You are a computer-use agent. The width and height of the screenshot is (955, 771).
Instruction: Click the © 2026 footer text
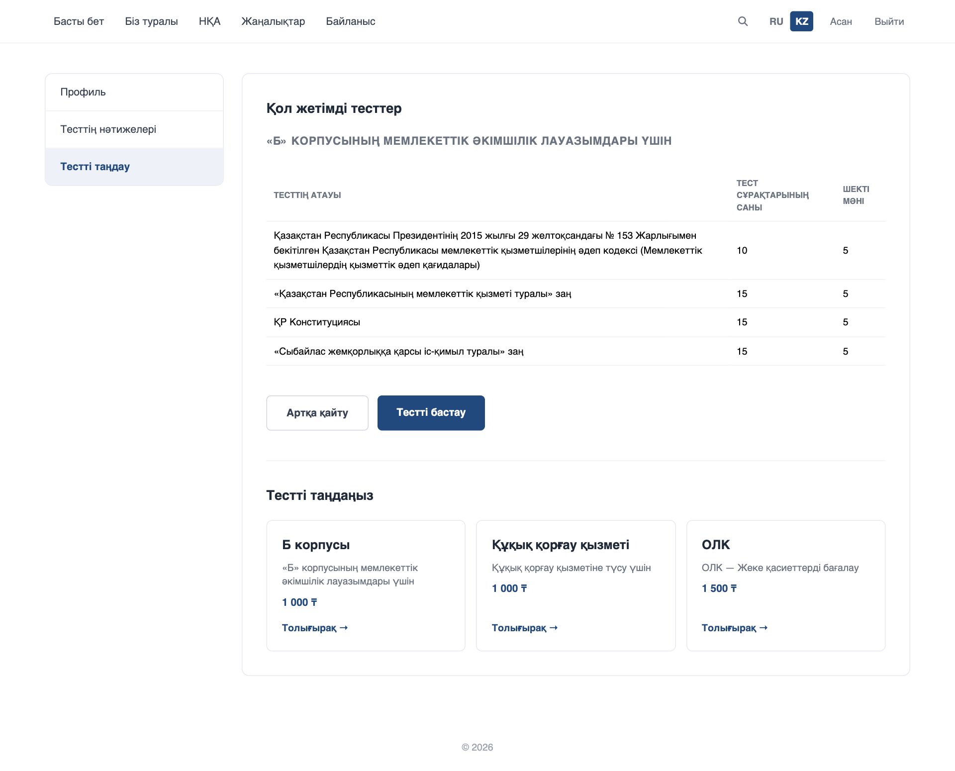pos(477,747)
